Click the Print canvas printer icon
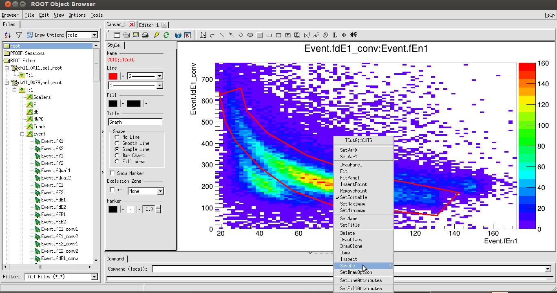The image size is (557, 293). (145, 35)
